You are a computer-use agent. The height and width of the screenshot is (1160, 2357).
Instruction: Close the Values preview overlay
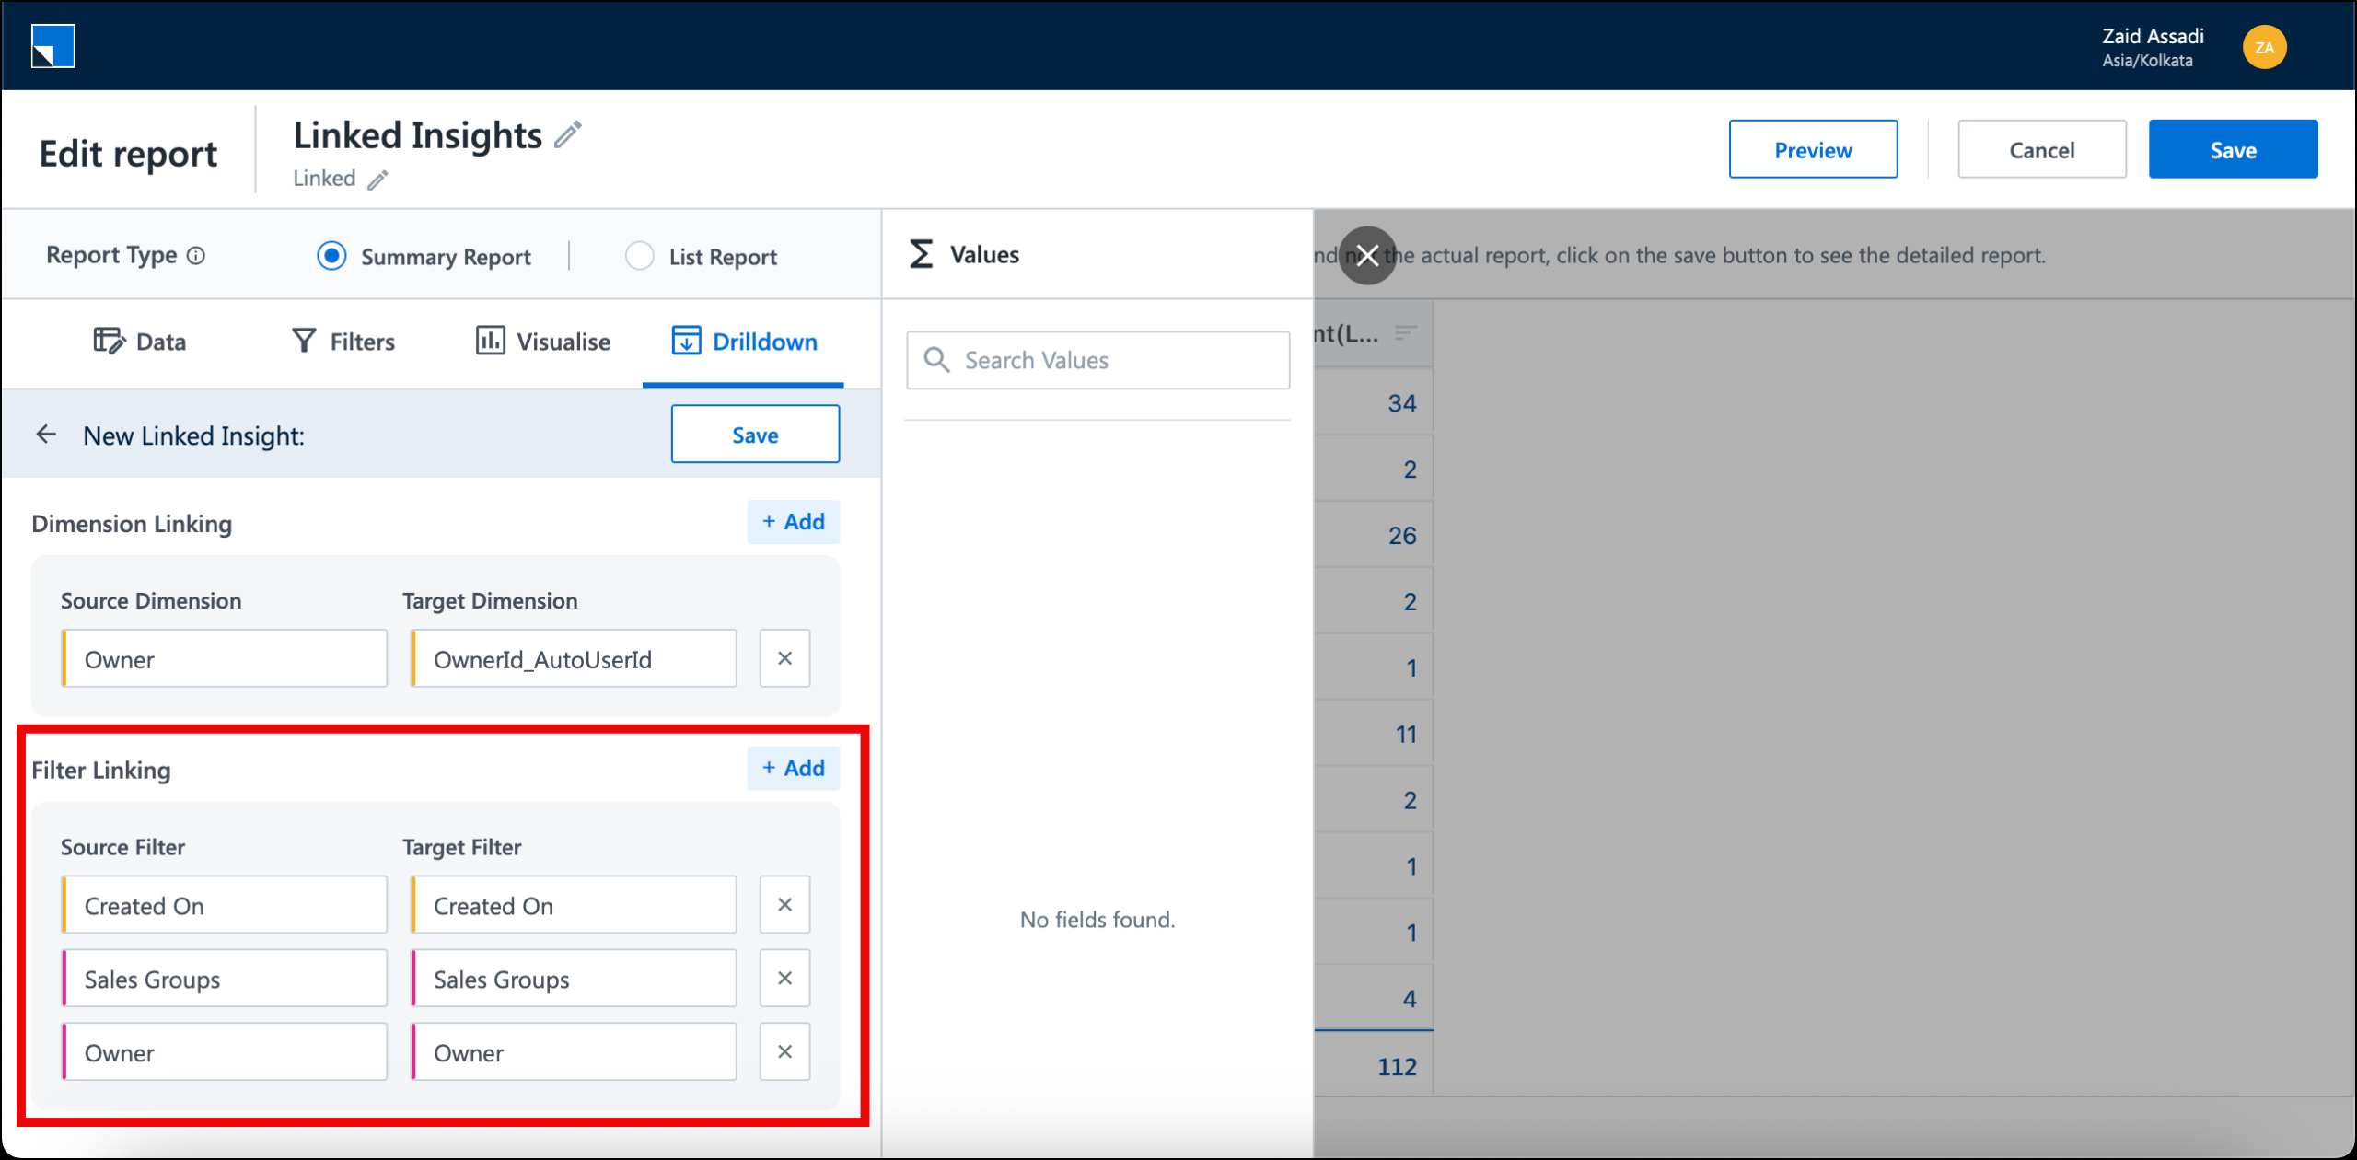1367,256
